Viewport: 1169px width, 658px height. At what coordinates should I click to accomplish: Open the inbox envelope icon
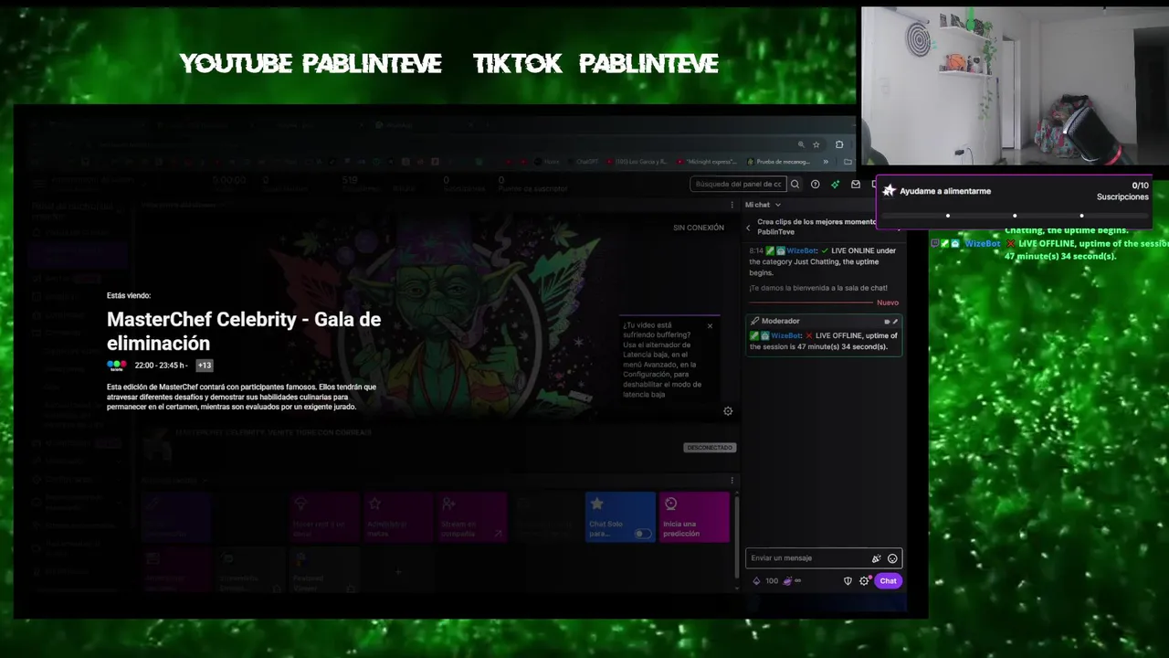point(856,184)
